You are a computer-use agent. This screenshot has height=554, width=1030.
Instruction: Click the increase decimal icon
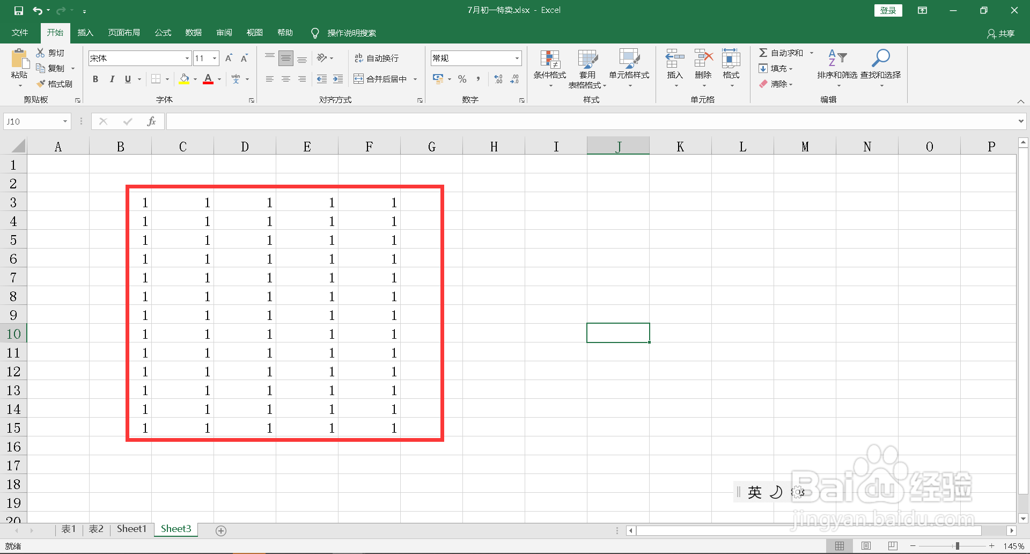[x=498, y=79]
